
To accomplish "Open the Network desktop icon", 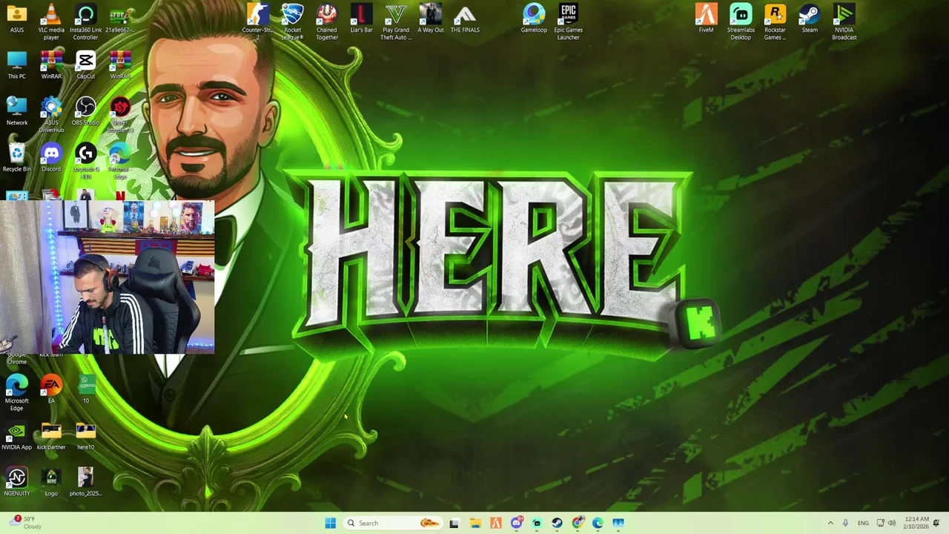I will [16, 111].
